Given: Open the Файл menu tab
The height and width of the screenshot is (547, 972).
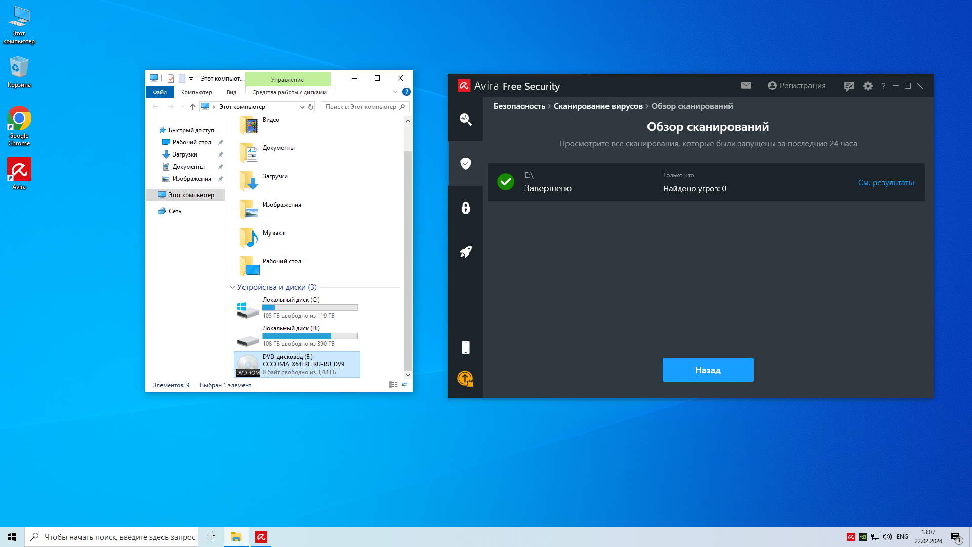Looking at the screenshot, I should pos(159,92).
